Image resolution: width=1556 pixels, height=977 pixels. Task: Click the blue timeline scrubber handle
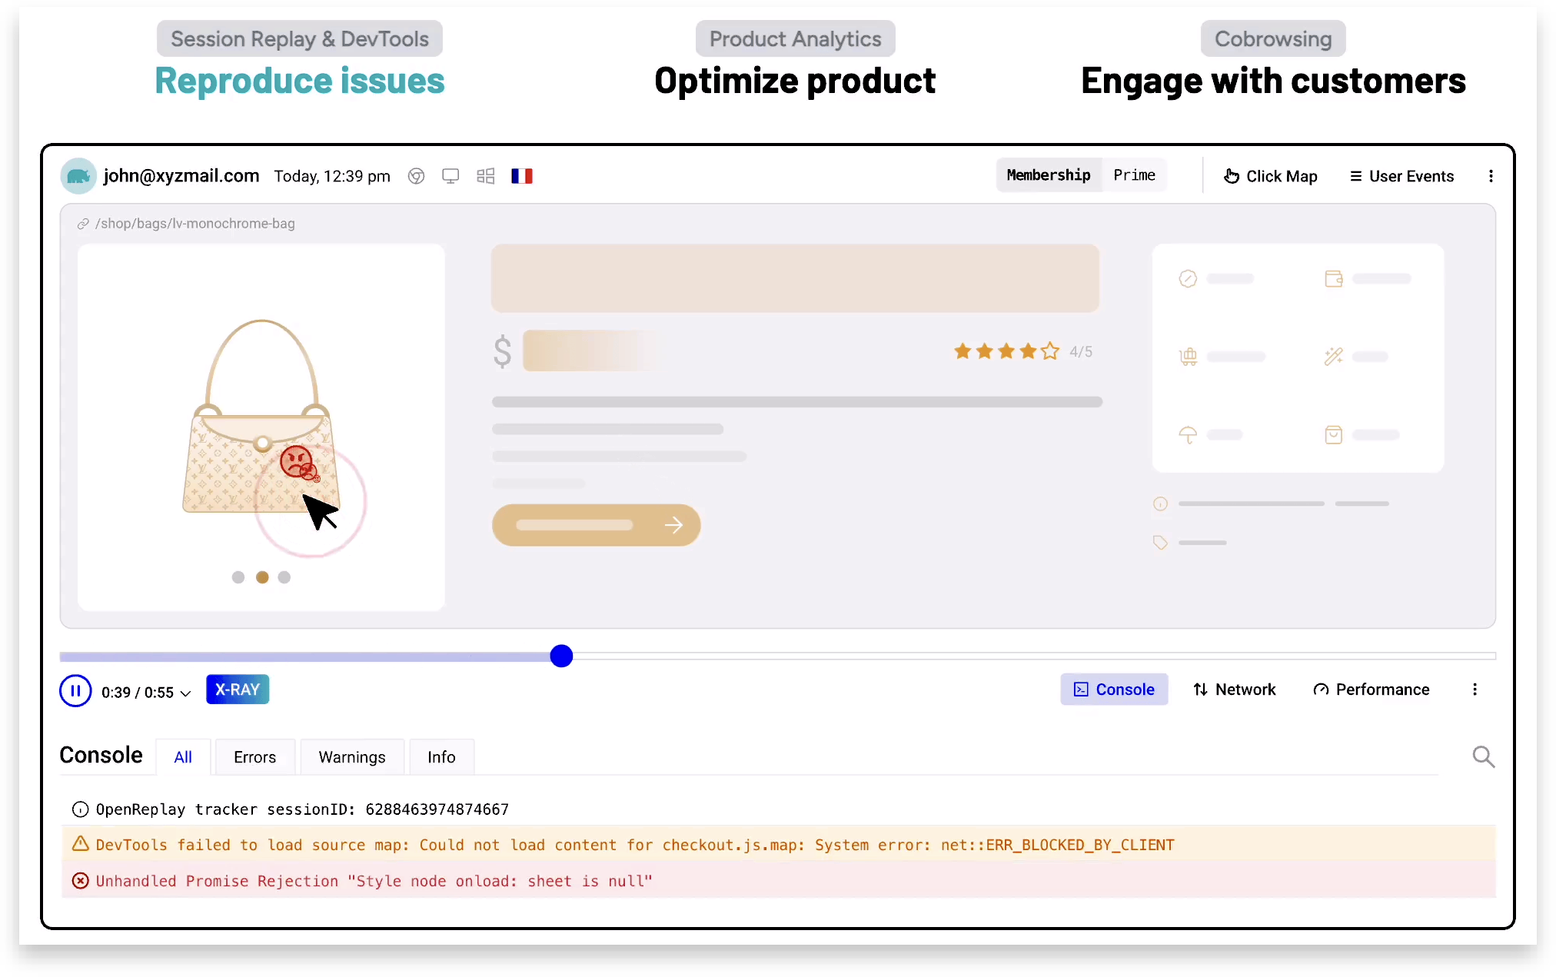561,656
